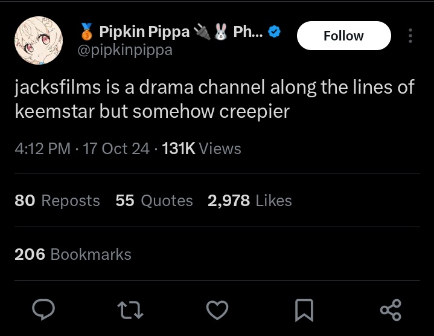Click the bronze medal emoji in name
The width and height of the screenshot is (434, 336).
point(87,31)
